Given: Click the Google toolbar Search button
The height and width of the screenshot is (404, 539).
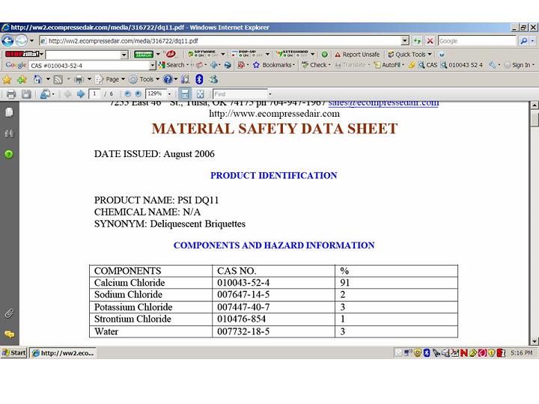Looking at the screenshot, I should coord(172,65).
